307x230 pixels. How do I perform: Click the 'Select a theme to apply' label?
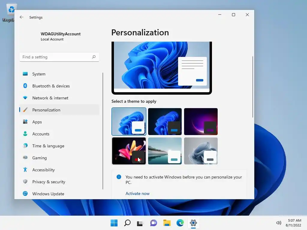pyautogui.click(x=134, y=101)
